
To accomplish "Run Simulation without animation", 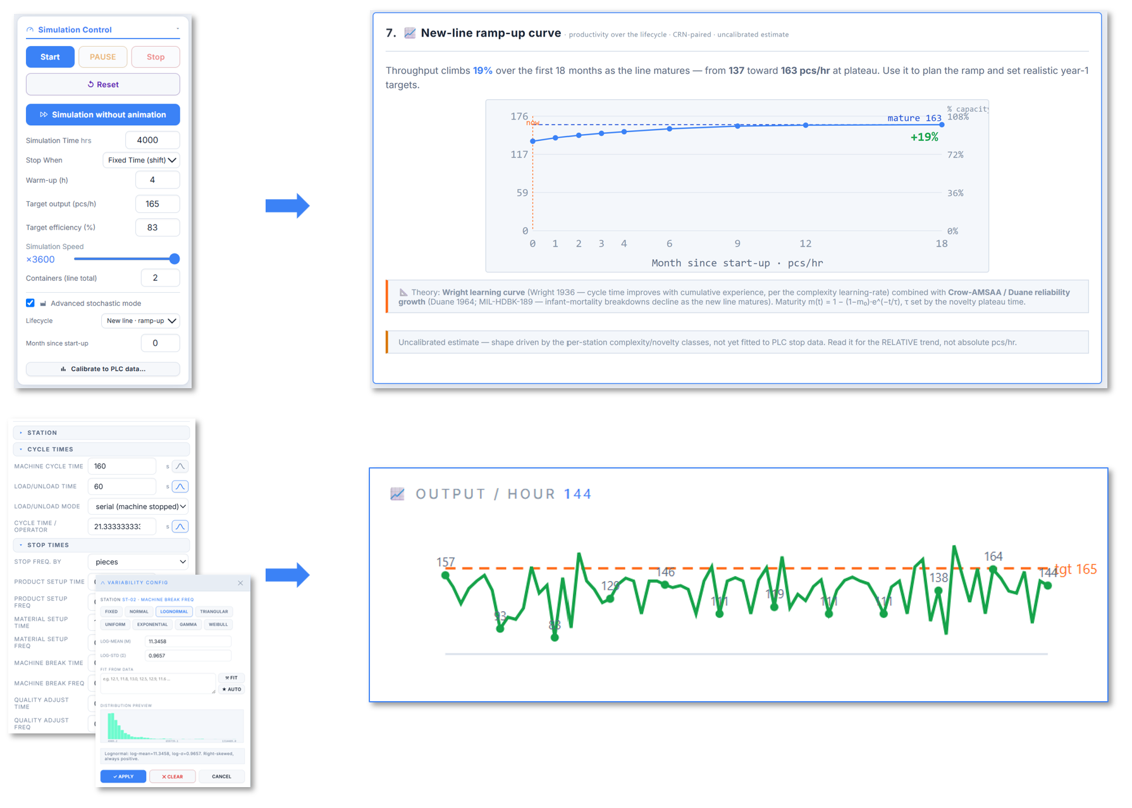I will pyautogui.click(x=102, y=114).
